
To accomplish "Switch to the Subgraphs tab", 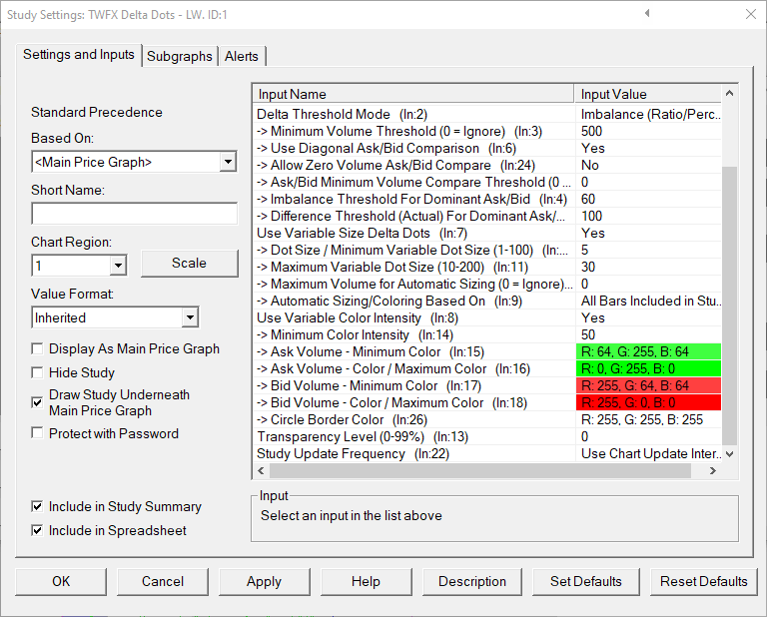I will tap(180, 56).
